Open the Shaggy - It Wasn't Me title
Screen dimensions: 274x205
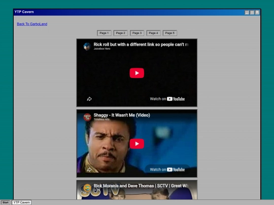point(122,115)
